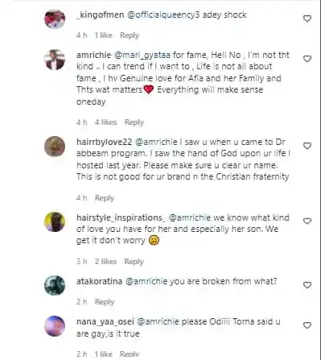Open hairstyle_inspirations_ profile photo
This screenshot has height=360, width=321.
coord(55,221)
